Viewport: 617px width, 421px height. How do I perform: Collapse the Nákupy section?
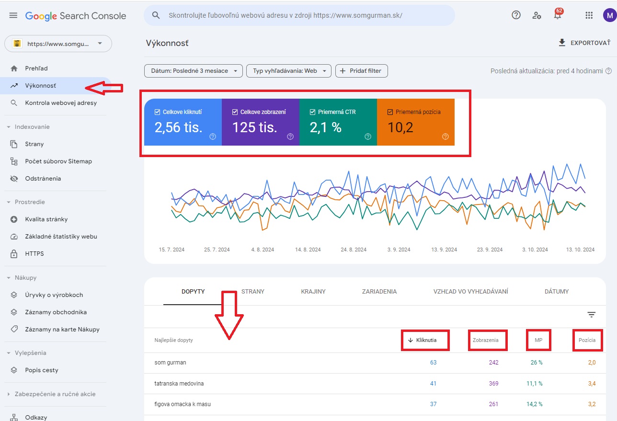9,278
